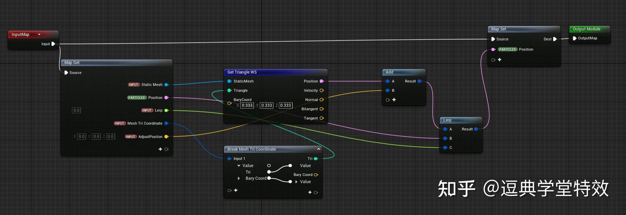Image resolution: width=626 pixels, height=215 pixels.
Task: Click the Velocity output pin
Action: click(321, 90)
